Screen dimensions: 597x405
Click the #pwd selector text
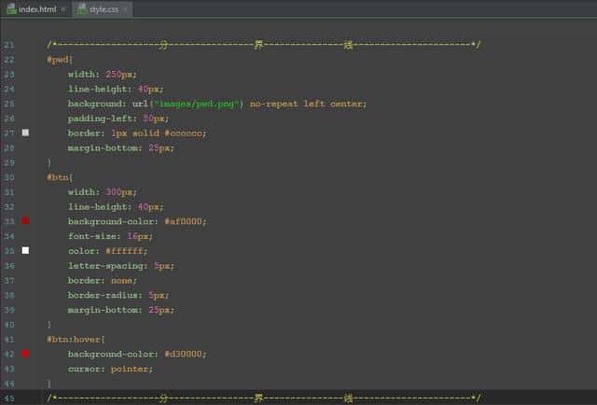pos(60,60)
